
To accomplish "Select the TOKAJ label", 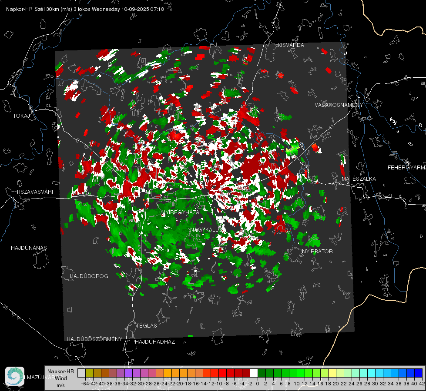I will point(21,116).
